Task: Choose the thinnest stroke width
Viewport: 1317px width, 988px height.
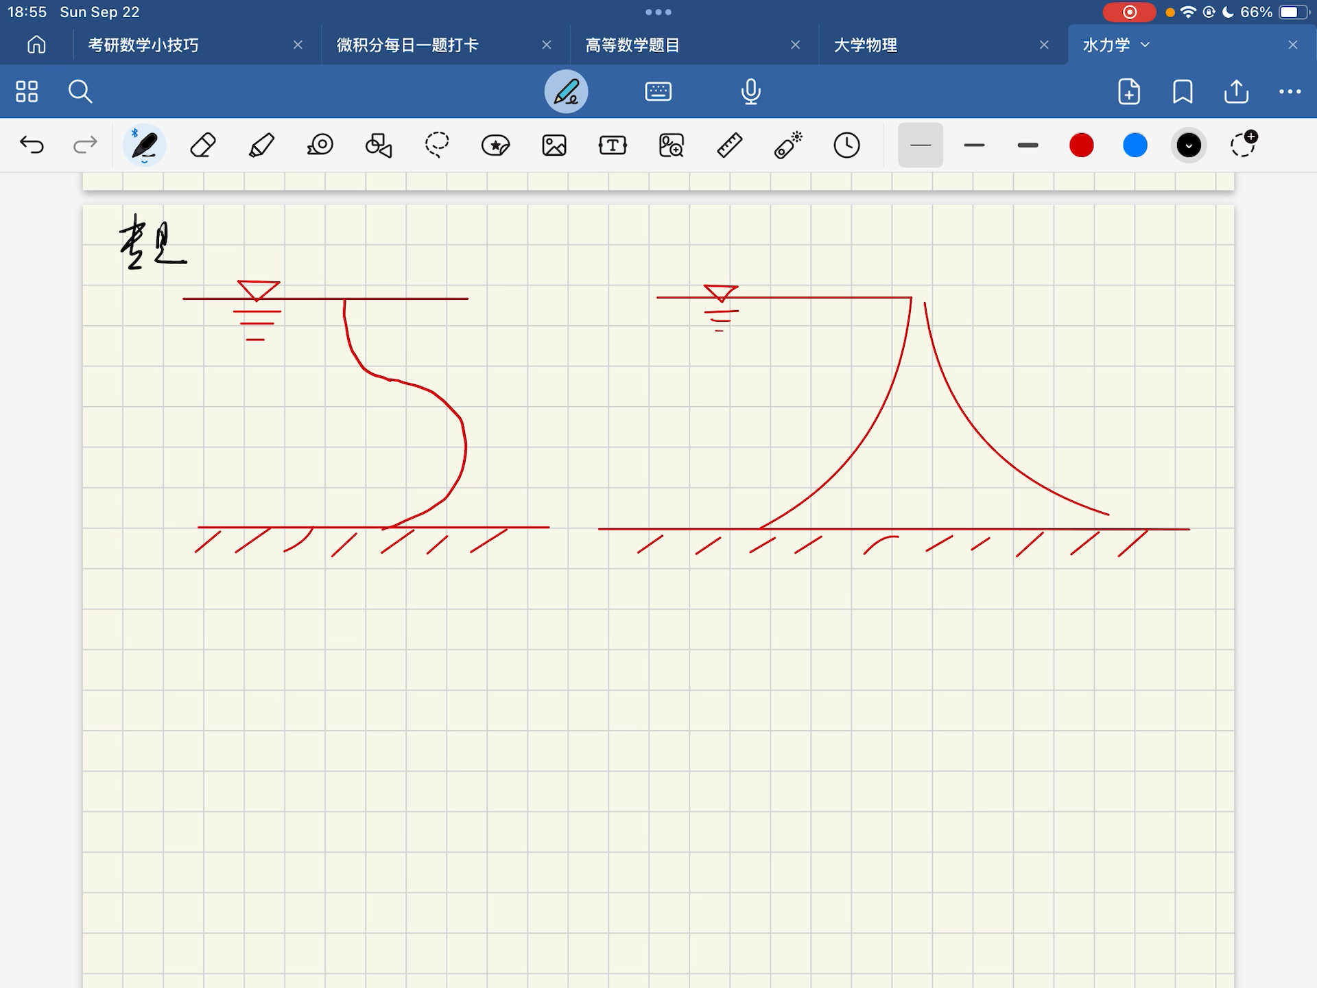Action: pos(921,145)
